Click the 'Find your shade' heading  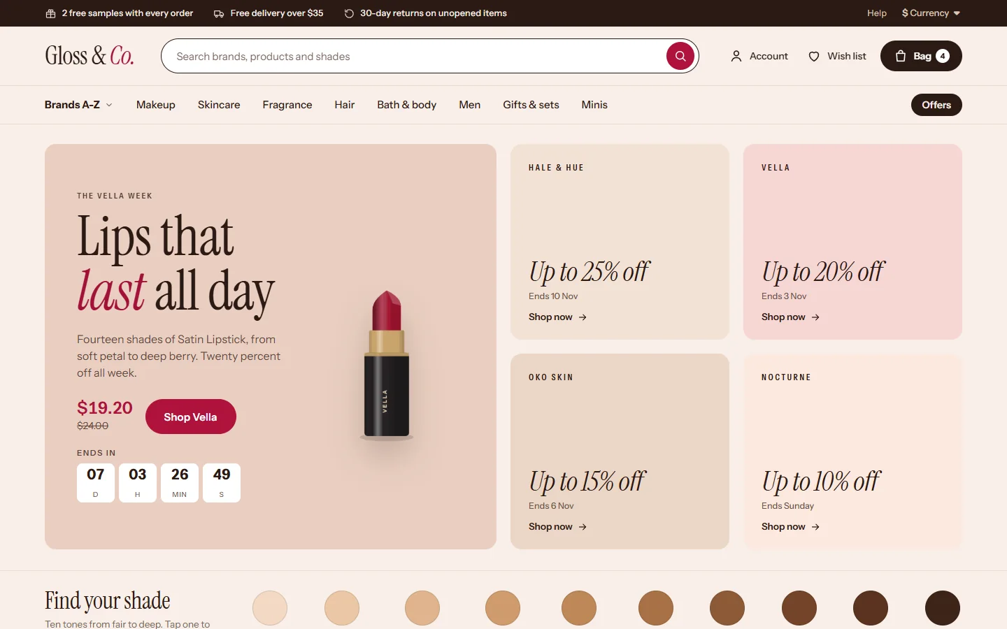click(108, 600)
